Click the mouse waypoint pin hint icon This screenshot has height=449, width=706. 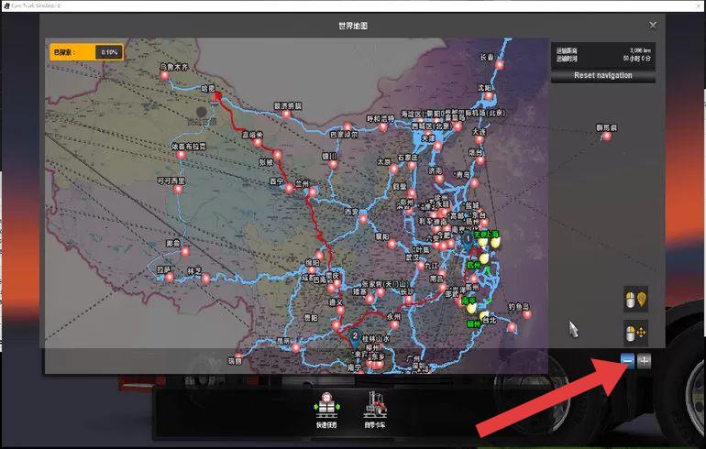(635, 300)
